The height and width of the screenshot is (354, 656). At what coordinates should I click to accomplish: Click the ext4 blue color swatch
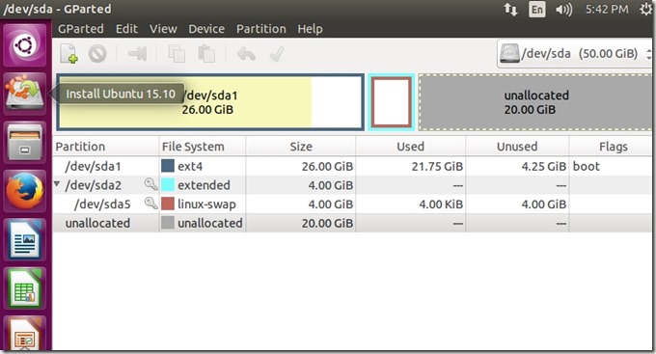point(168,166)
